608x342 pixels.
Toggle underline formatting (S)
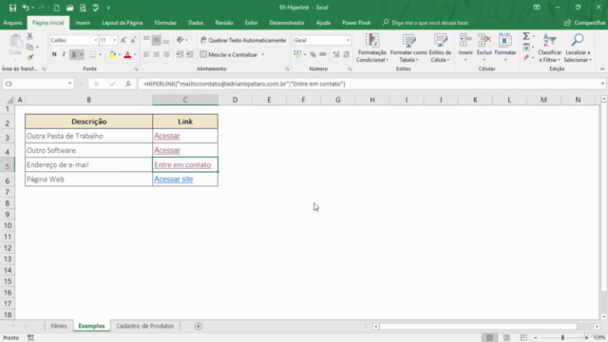[x=74, y=55]
